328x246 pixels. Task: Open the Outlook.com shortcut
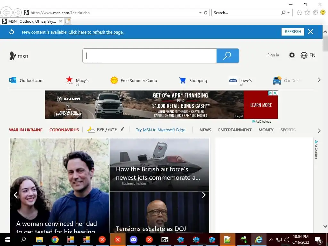pyautogui.click(x=26, y=80)
